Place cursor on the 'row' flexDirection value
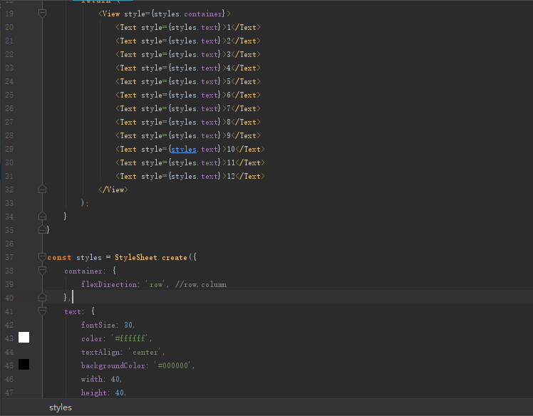Image resolution: width=533 pixels, height=416 pixels. coord(155,284)
